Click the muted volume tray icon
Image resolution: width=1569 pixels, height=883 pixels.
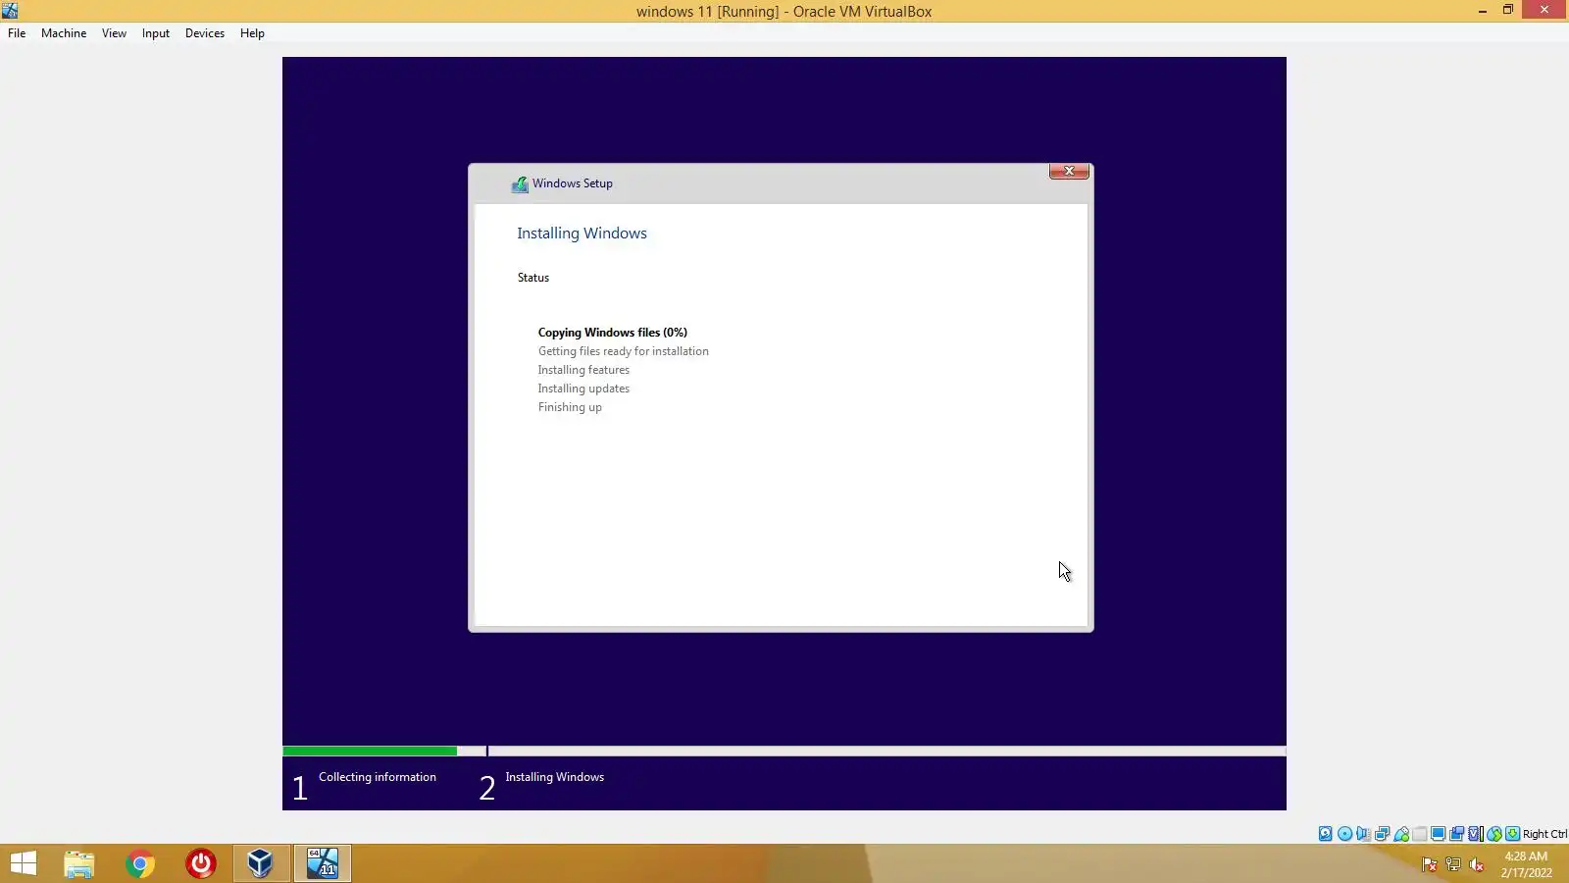(x=1477, y=864)
